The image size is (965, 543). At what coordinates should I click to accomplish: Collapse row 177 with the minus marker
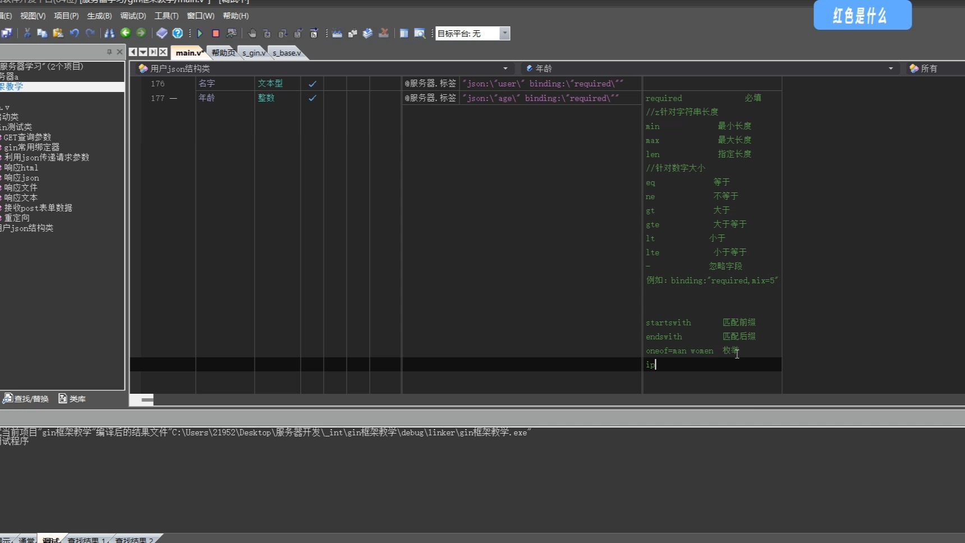[x=173, y=98]
